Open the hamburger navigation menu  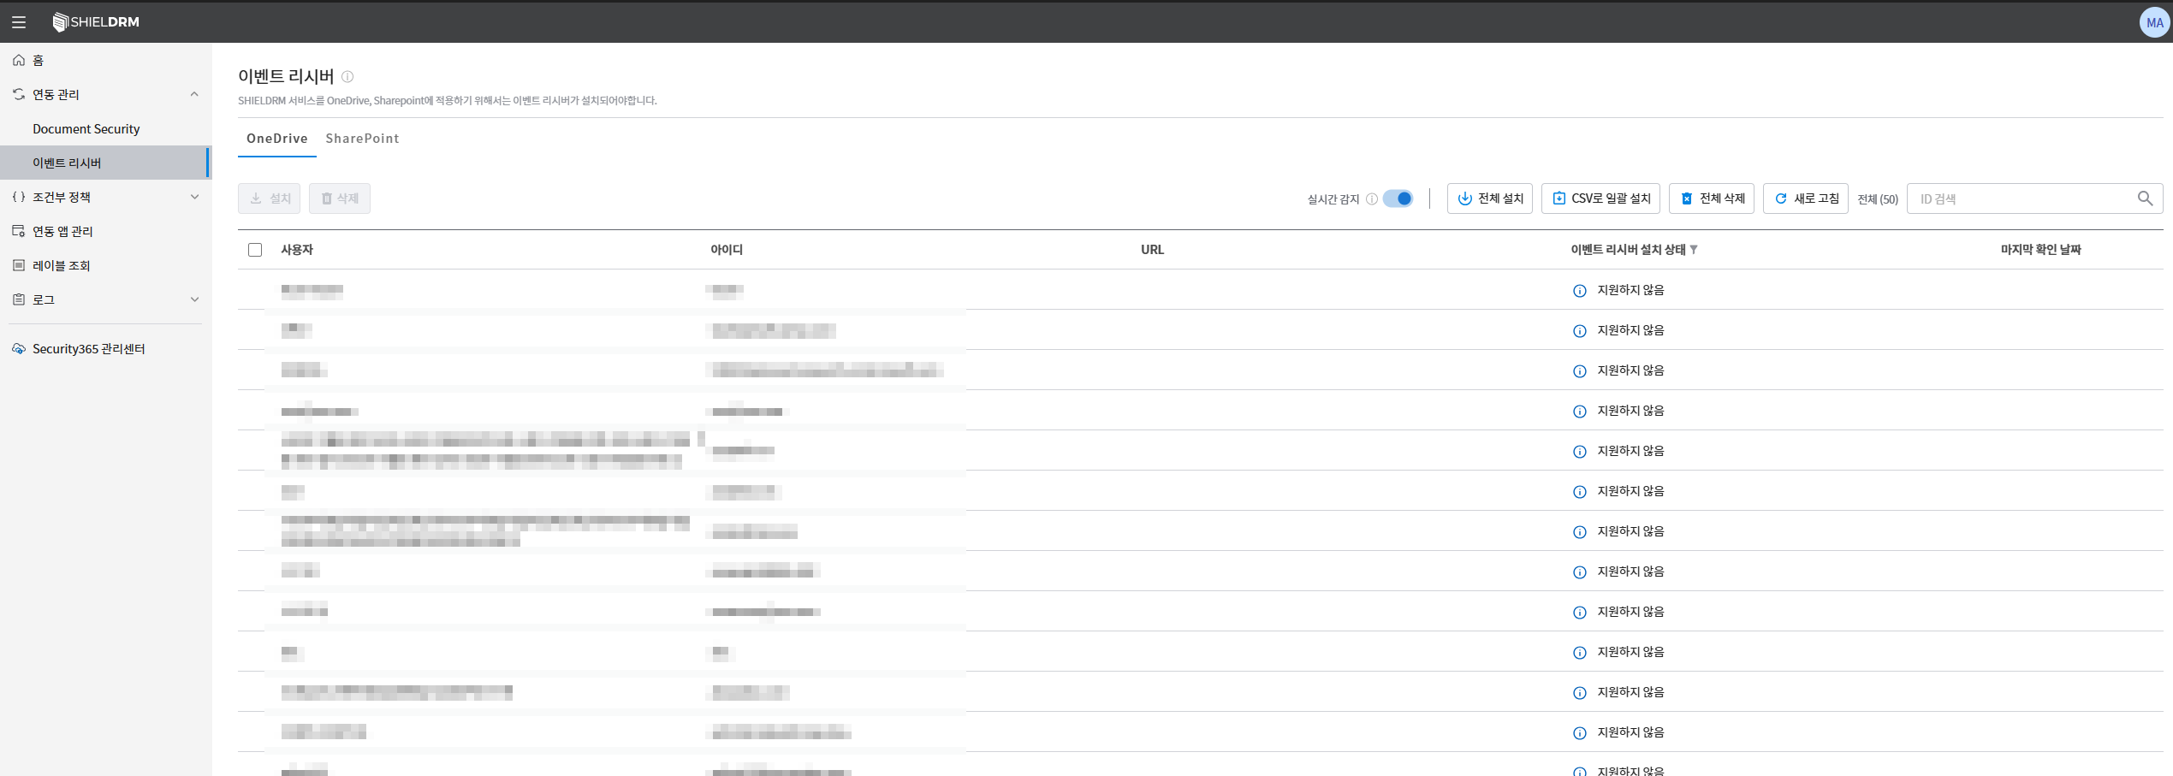[19, 22]
